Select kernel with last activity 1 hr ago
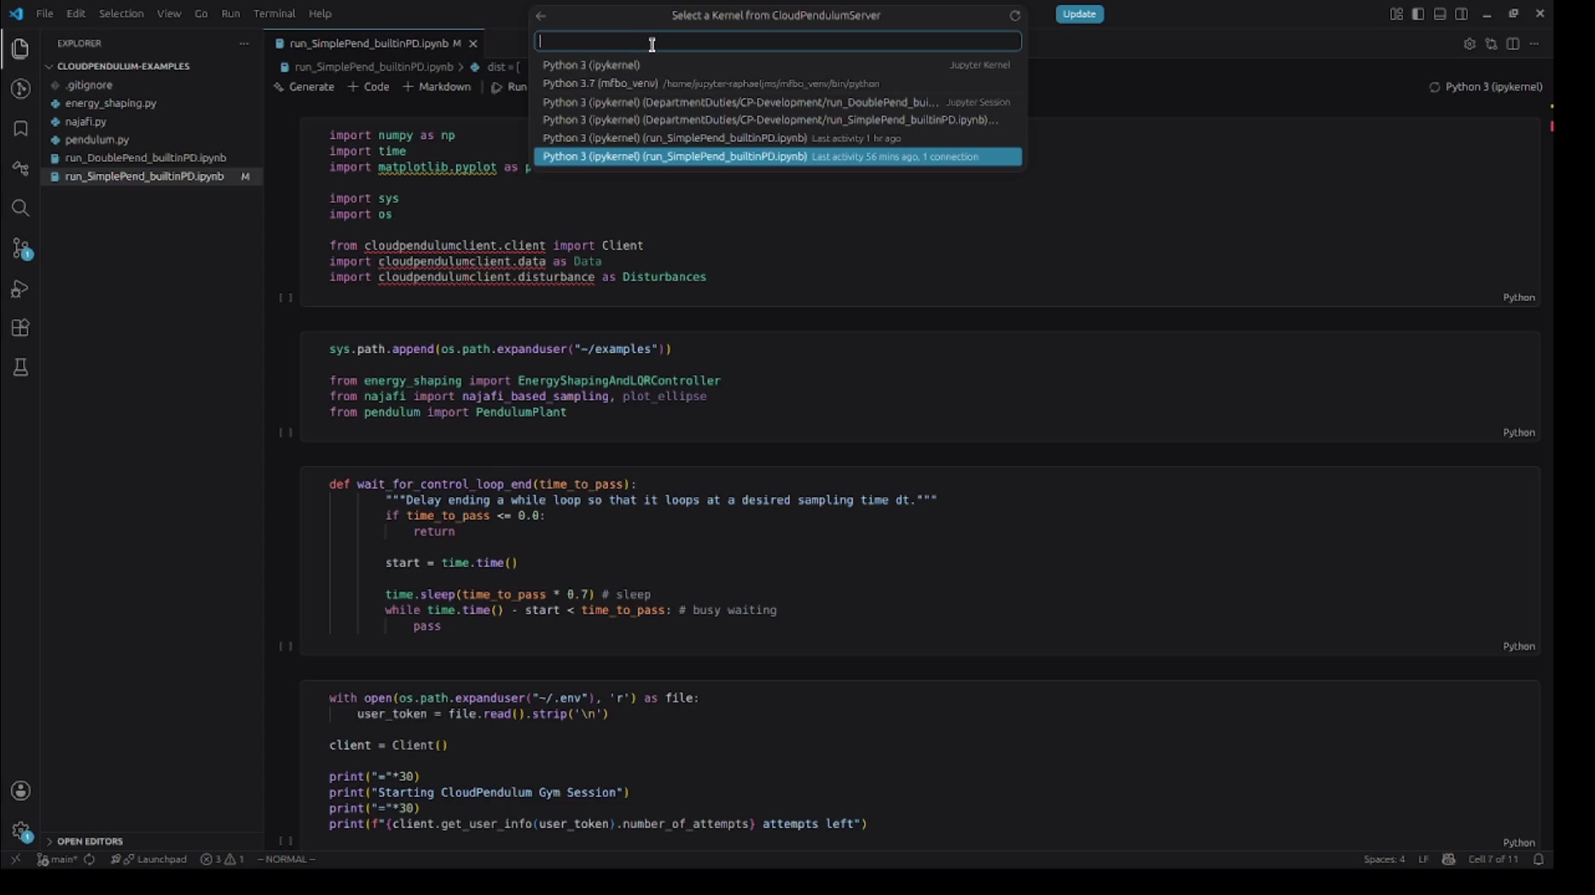 (x=777, y=138)
